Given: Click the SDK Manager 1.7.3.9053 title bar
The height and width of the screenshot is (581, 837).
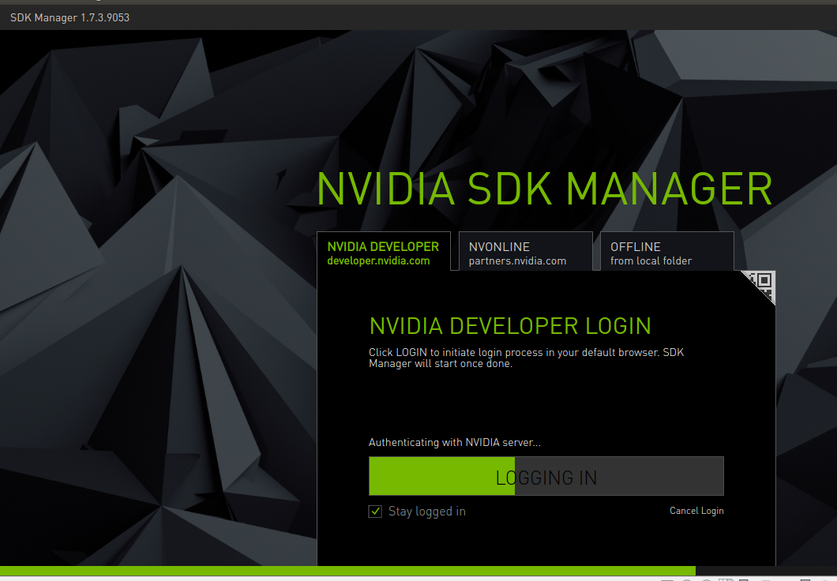Looking at the screenshot, I should 69,17.
